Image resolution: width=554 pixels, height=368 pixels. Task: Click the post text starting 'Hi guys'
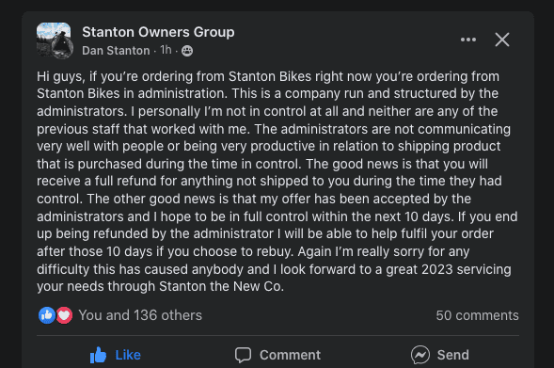[277, 182]
